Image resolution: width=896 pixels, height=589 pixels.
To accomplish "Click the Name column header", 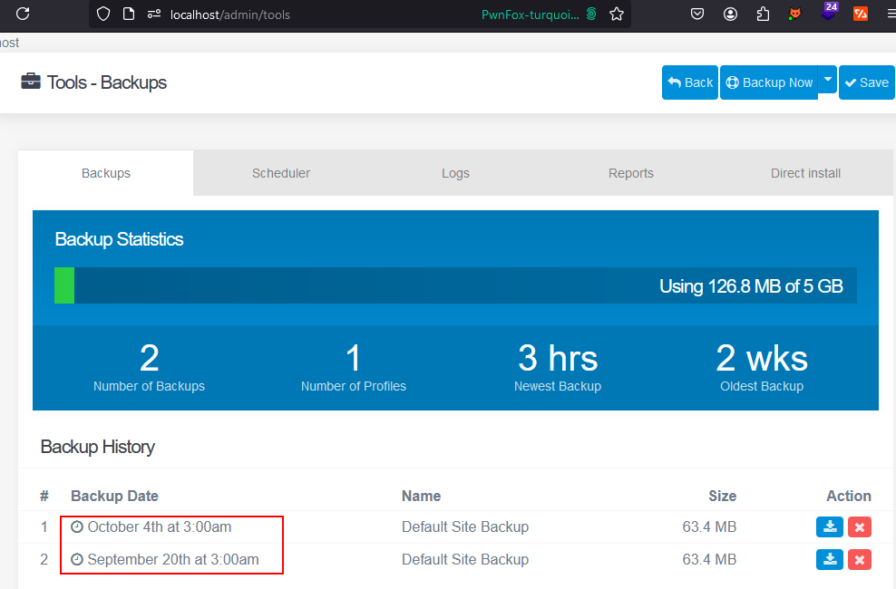I will pos(421,496).
